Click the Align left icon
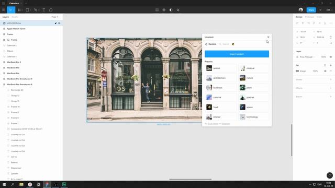Viewport: 335px width, 188px height. 297,23
